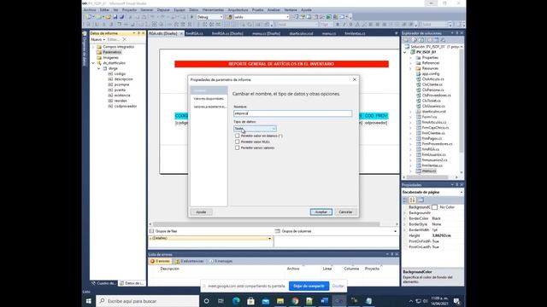
Task: Click the '0 errores' filter button
Action: coord(160,261)
